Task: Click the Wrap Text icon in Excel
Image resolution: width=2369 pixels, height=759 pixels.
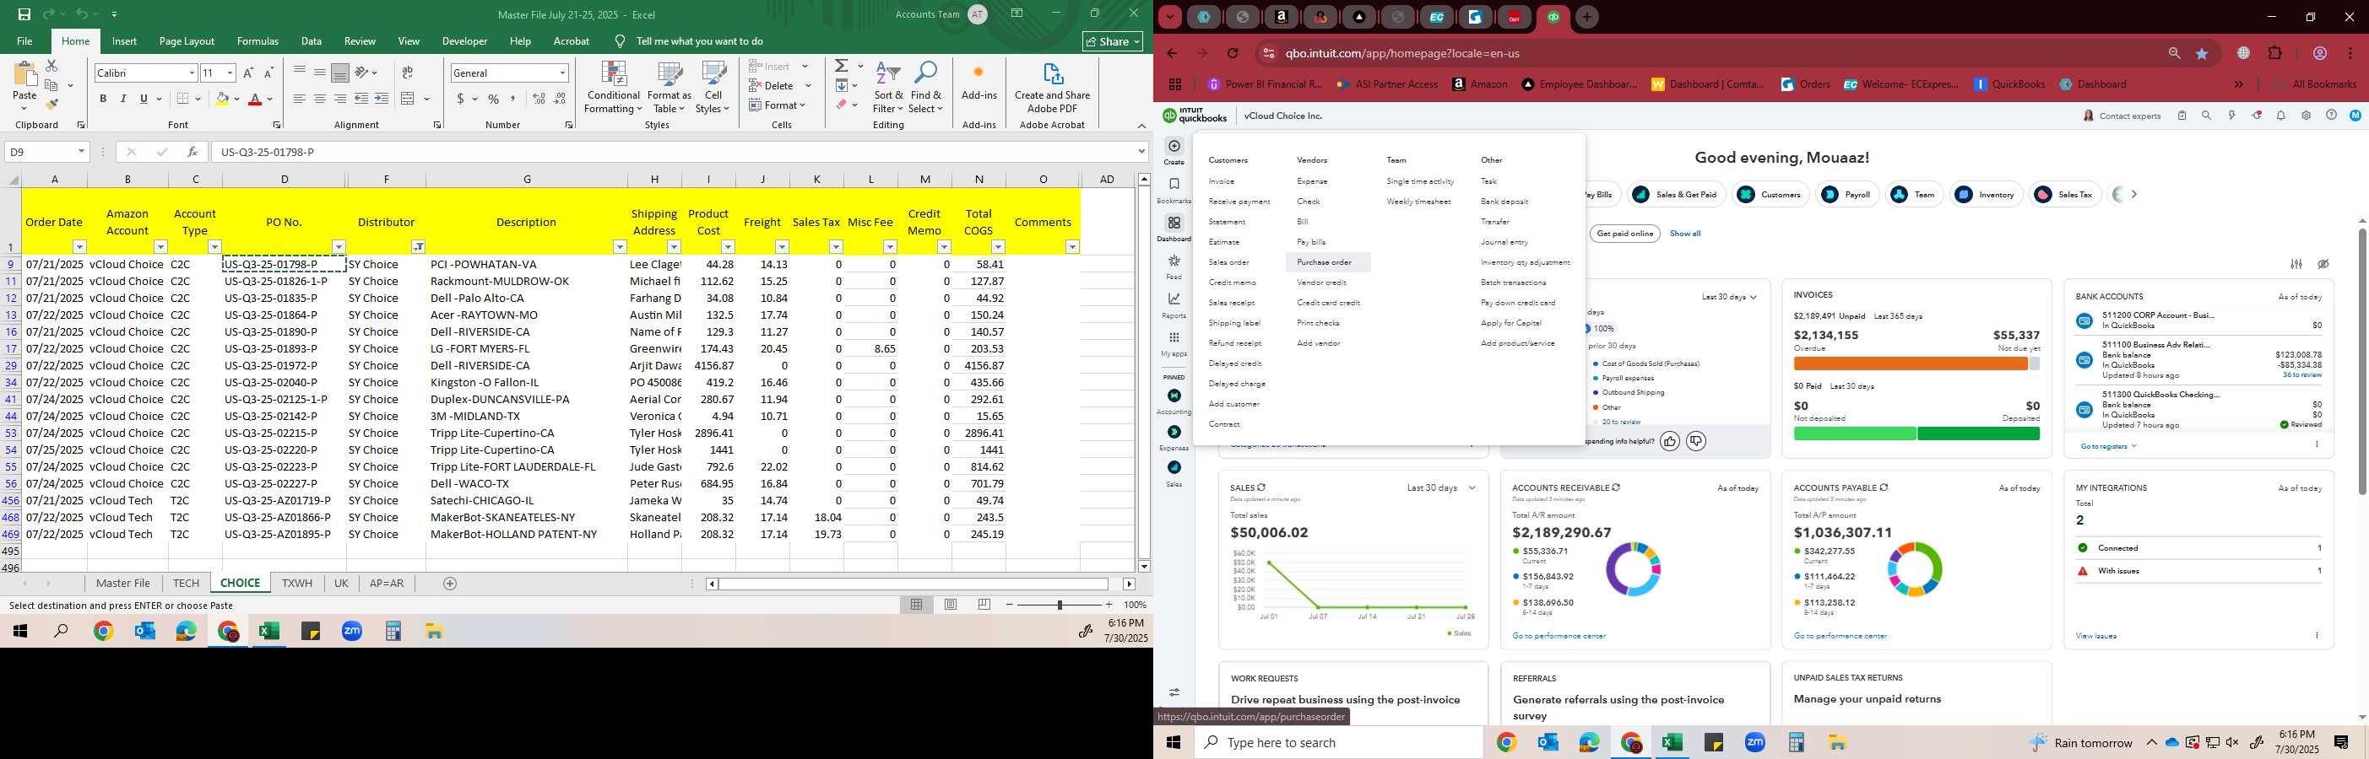Action: coord(408,73)
